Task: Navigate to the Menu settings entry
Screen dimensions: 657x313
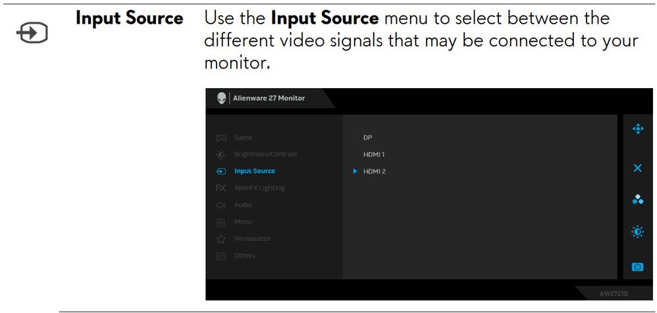Action: coord(243,222)
